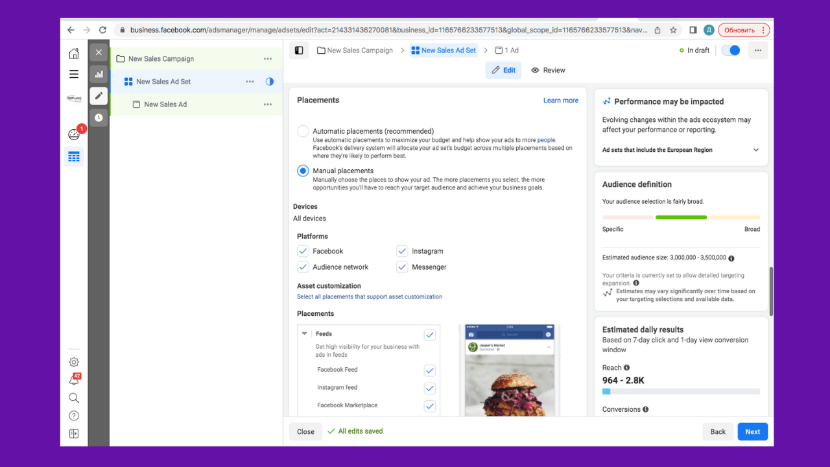830x467 pixels.
Task: Go to 1 Ad in the breadcrumb
Action: pos(506,50)
